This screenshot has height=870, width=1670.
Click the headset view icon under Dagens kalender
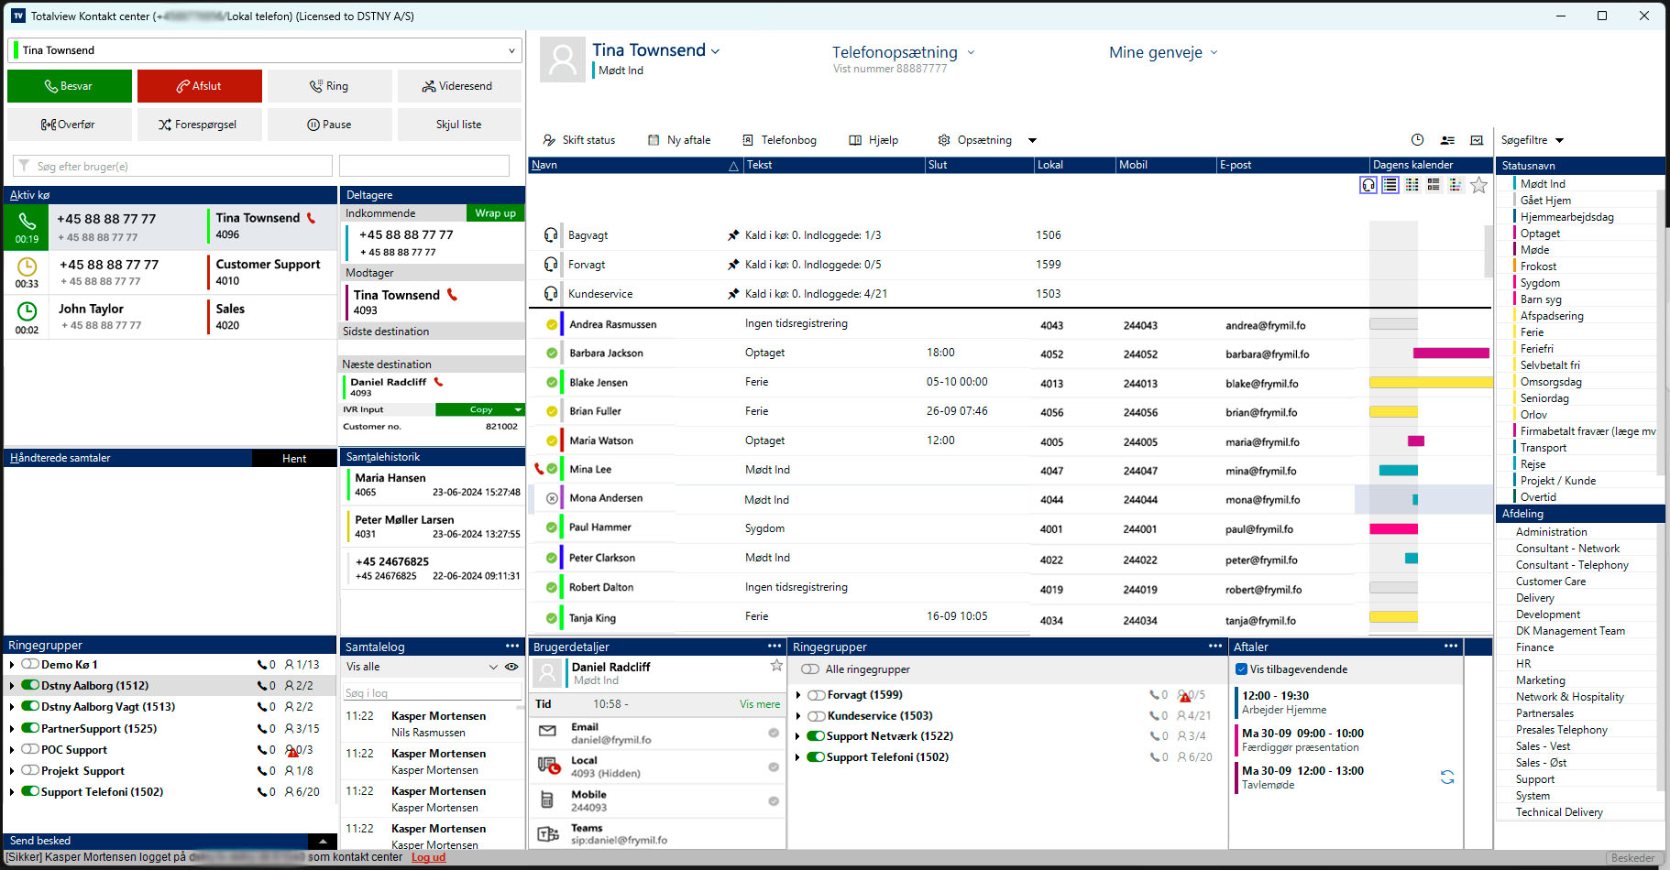(x=1368, y=185)
